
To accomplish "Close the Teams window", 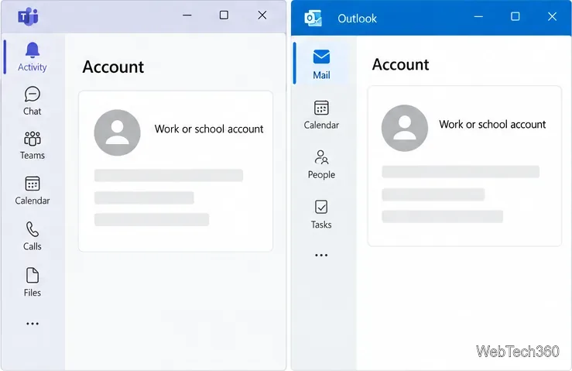I will click(x=262, y=15).
